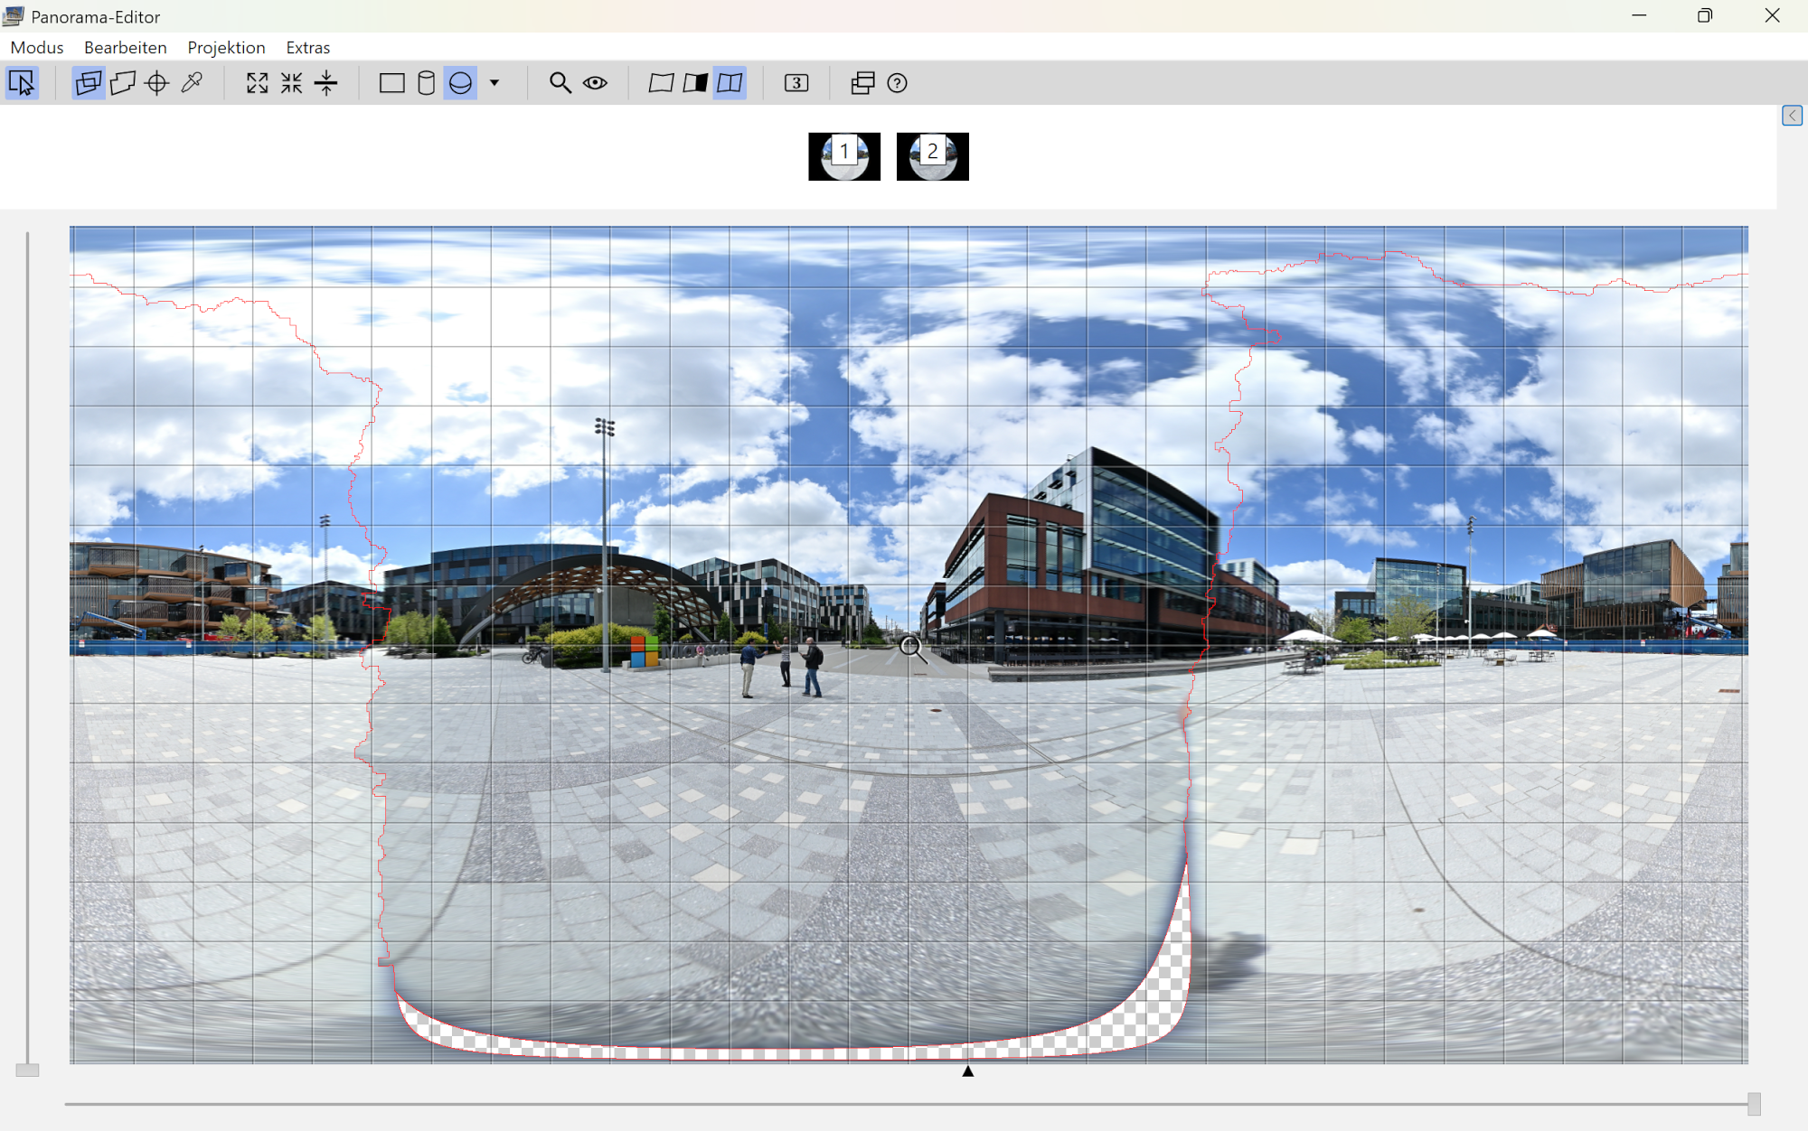Select the eyedropper tool

point(192,83)
